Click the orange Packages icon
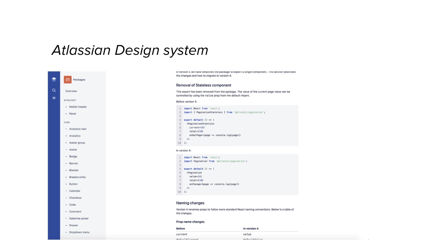Viewport: 439px width, 247px height. pos(68,79)
